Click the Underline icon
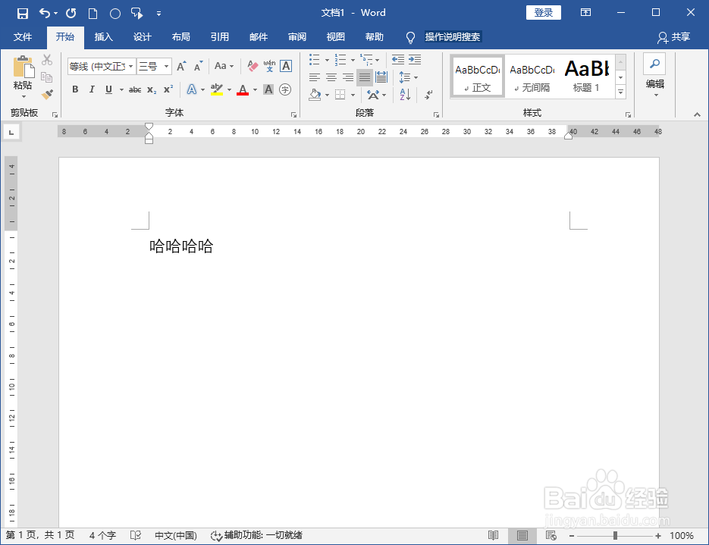Screen dimensions: 709x545 click(108, 89)
